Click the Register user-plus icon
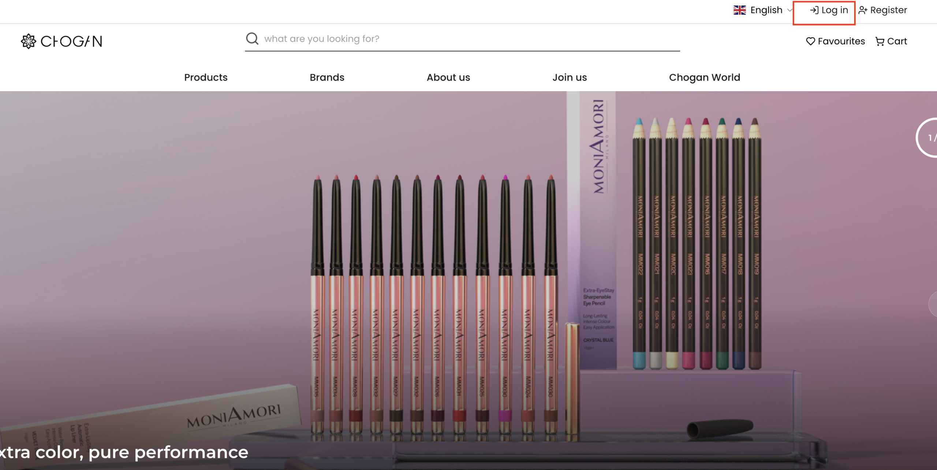The height and width of the screenshot is (470, 937). point(863,10)
